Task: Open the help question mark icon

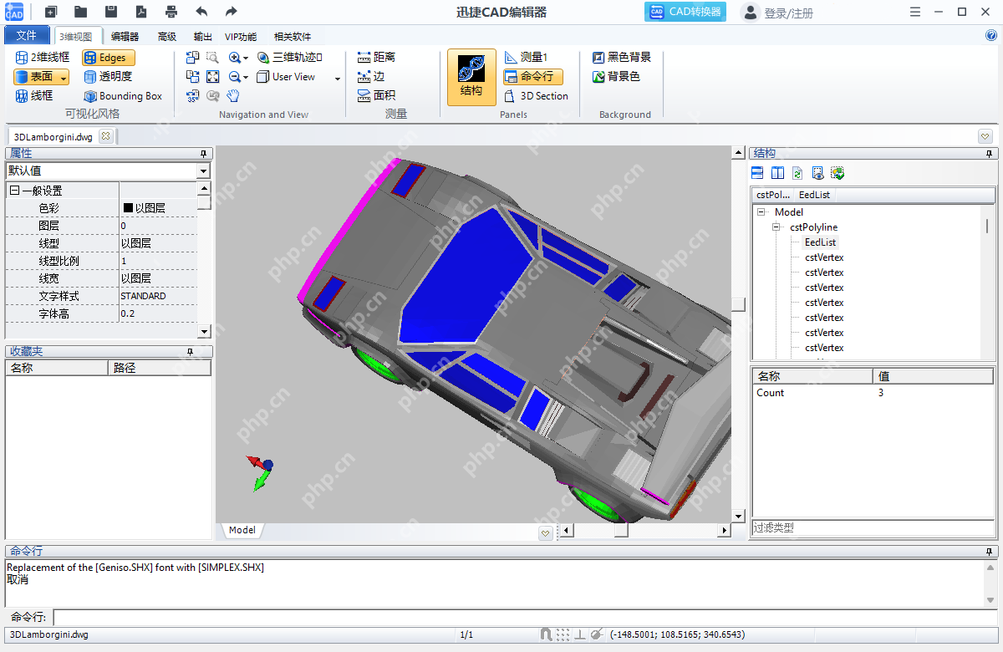Action: (991, 35)
